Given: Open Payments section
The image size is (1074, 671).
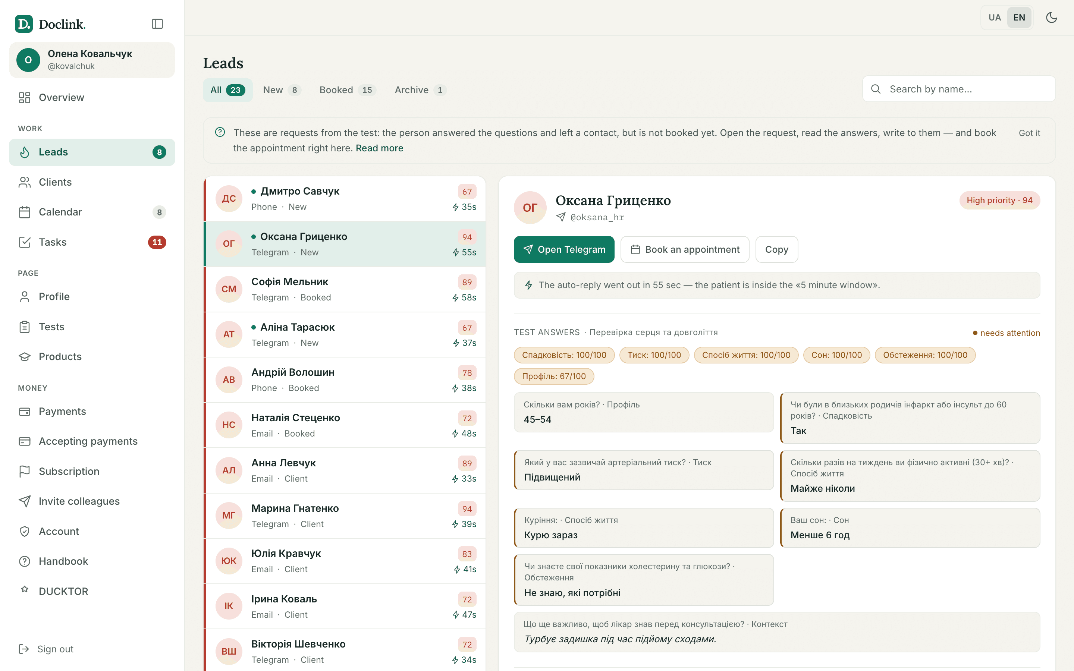Looking at the screenshot, I should click(92, 412).
